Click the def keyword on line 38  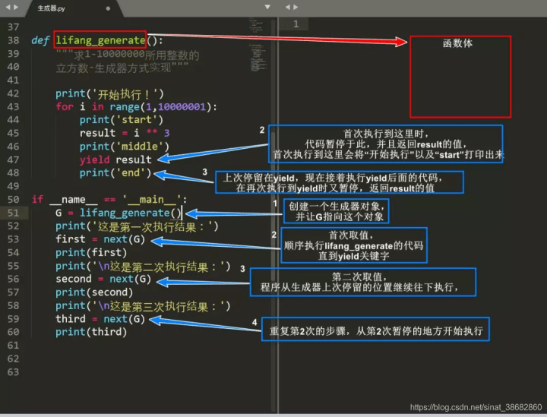(40, 40)
